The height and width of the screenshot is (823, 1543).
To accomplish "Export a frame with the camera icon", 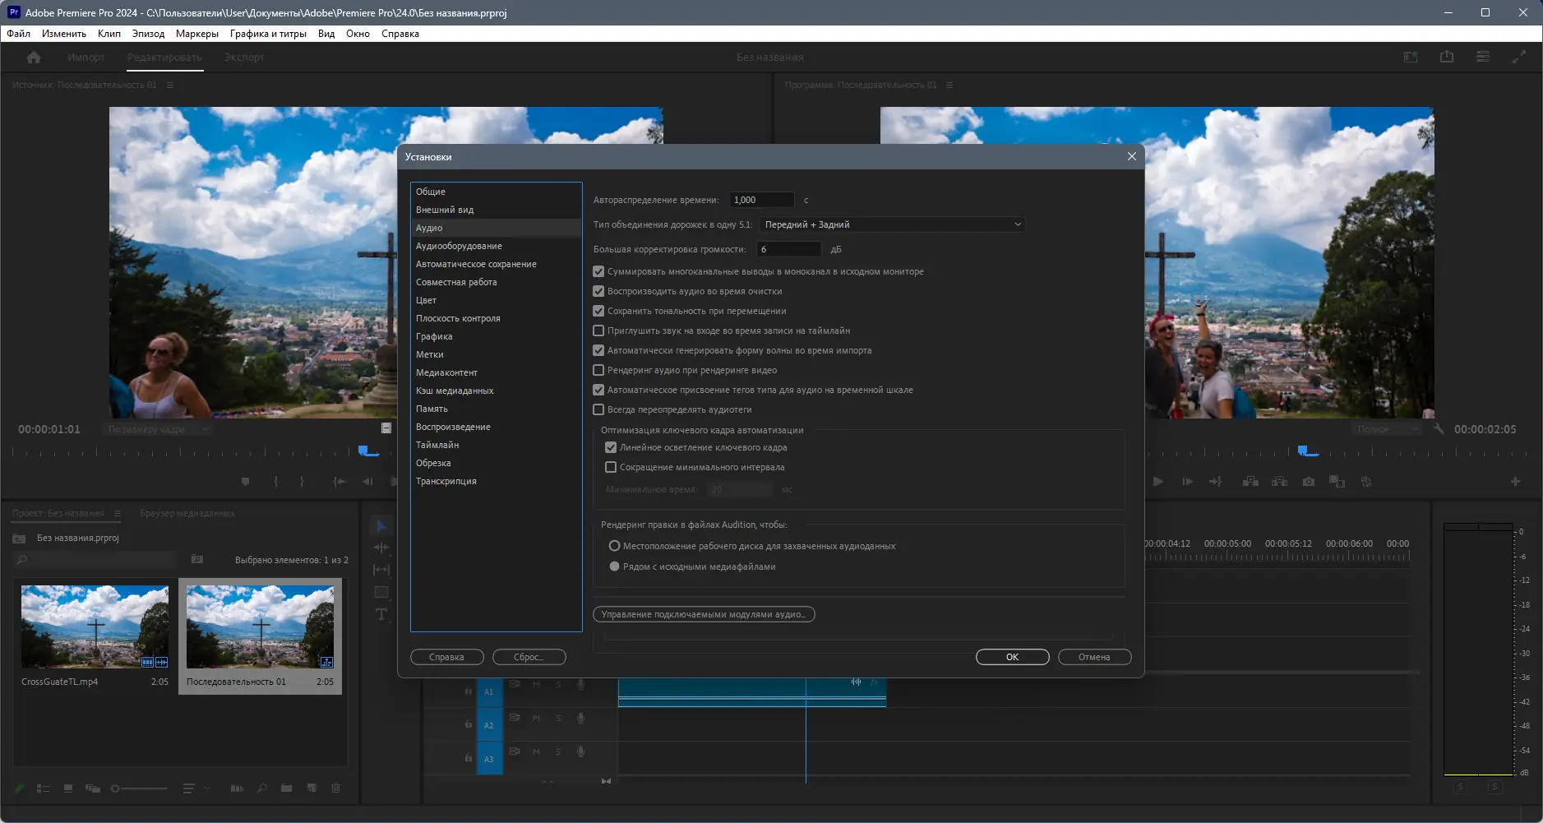I will 1309,482.
